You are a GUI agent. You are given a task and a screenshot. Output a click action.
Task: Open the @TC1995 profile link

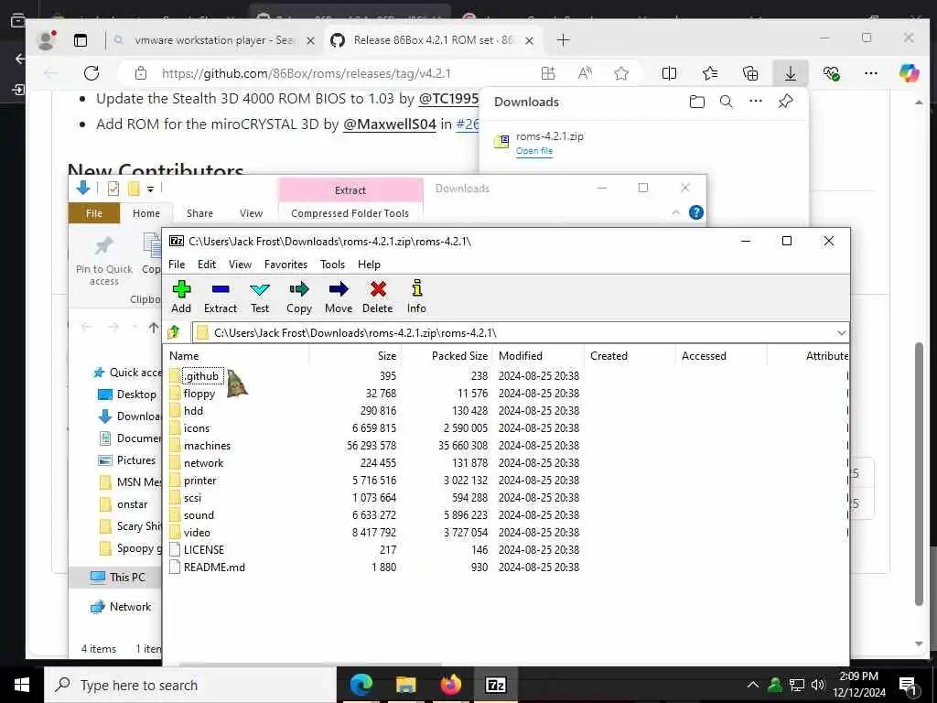click(448, 99)
